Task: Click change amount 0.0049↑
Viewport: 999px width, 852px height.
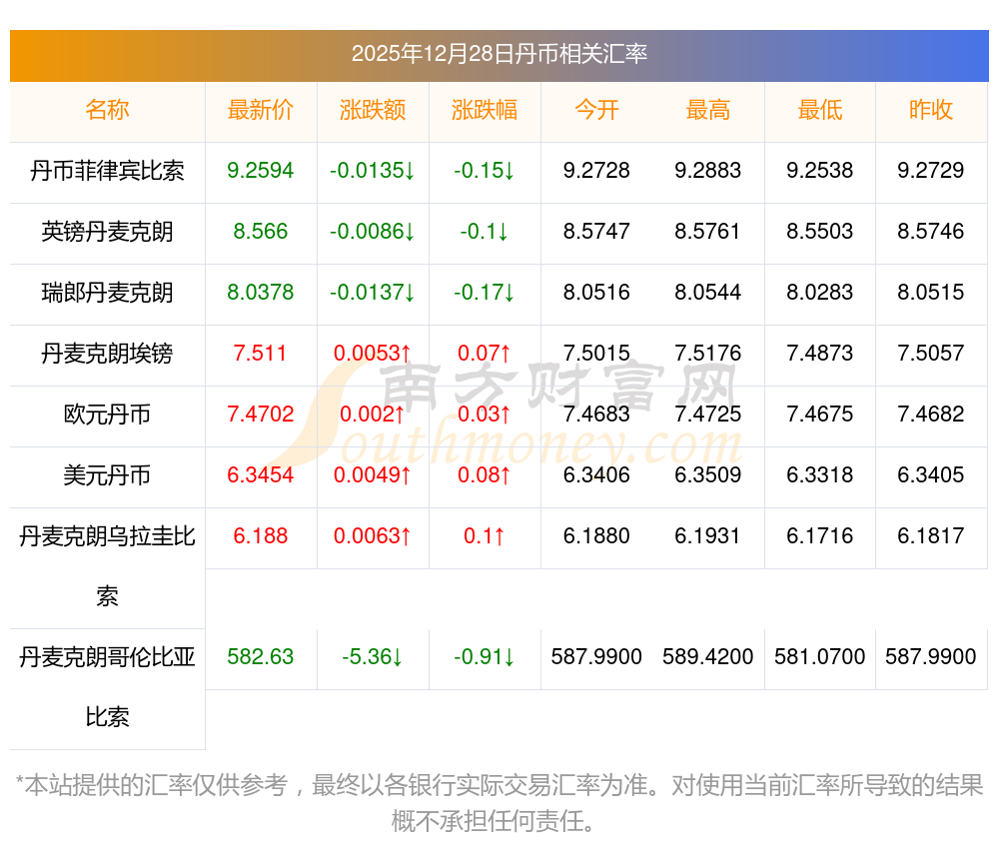Action: pos(373,475)
